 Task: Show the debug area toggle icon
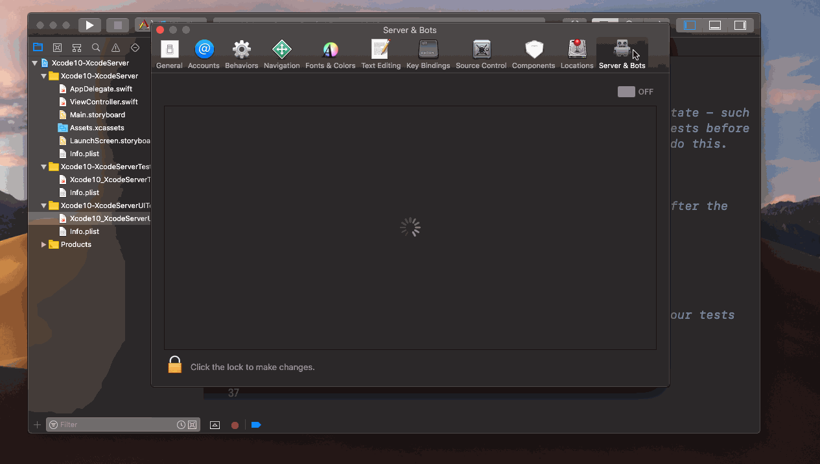tap(215, 425)
